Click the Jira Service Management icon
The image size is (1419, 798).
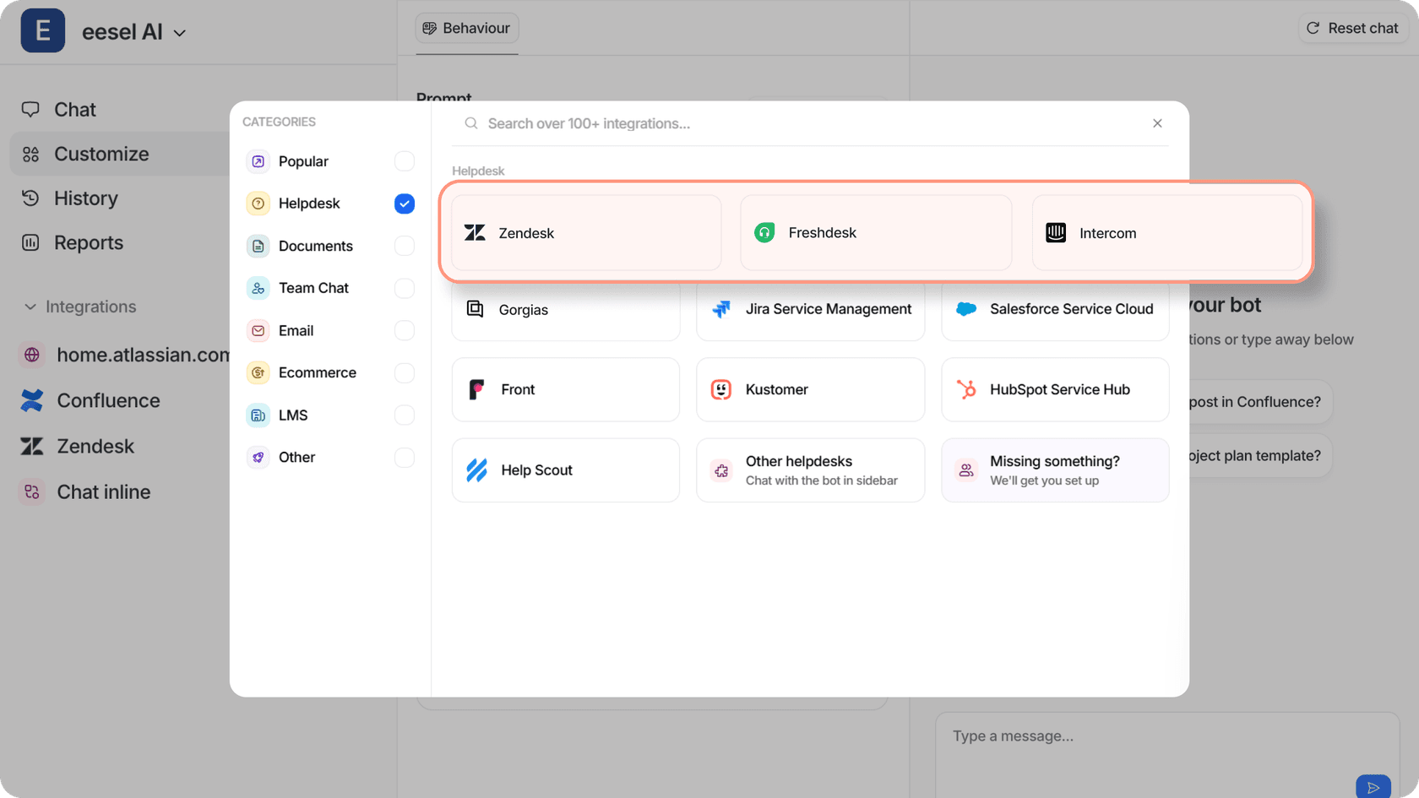pos(721,309)
